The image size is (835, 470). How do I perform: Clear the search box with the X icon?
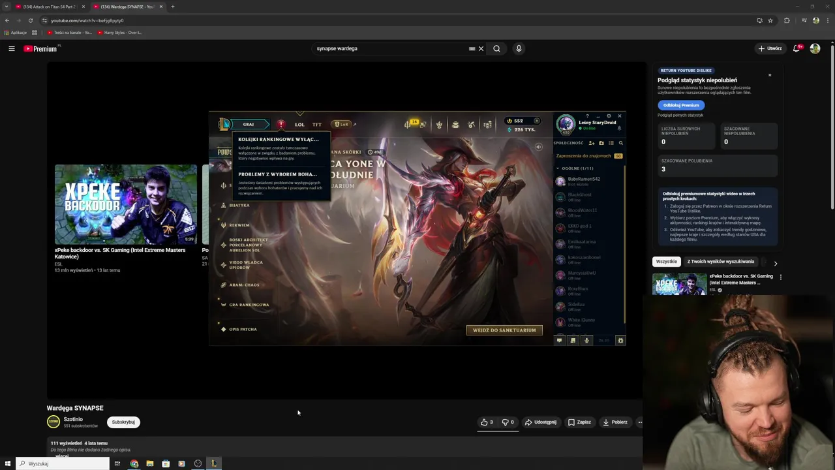[481, 48]
